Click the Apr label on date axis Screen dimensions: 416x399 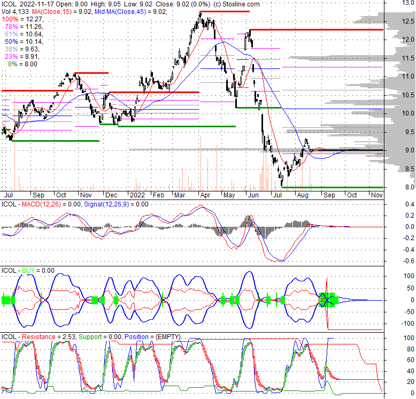click(205, 195)
